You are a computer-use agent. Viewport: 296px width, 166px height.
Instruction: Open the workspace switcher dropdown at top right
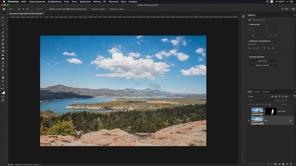coord(287,9)
